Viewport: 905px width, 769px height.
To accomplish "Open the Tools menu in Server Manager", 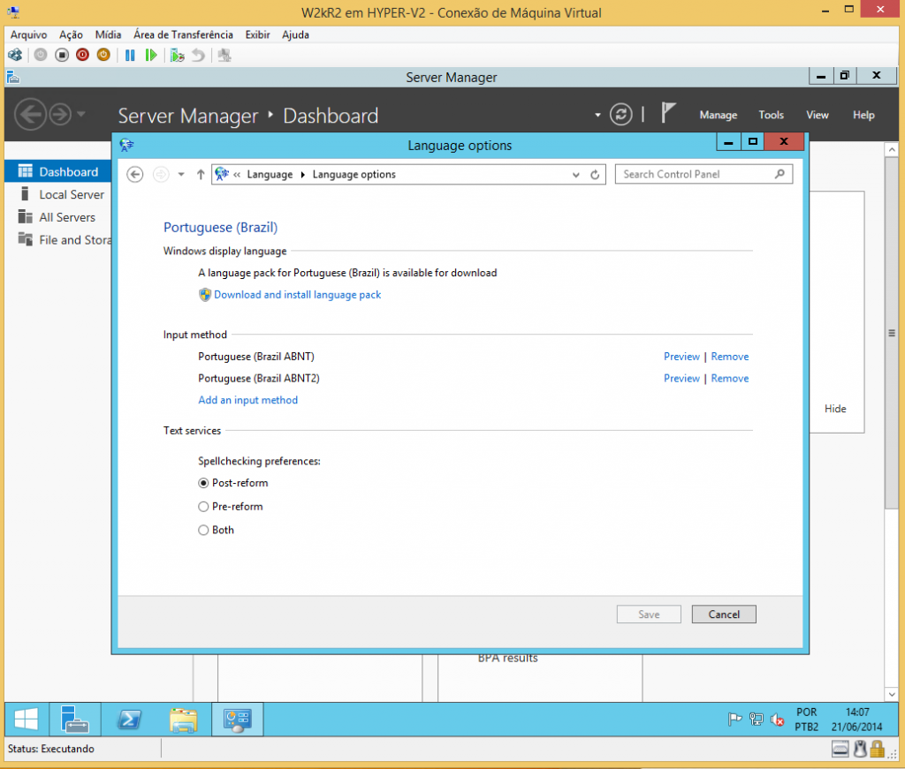I will coord(771,115).
